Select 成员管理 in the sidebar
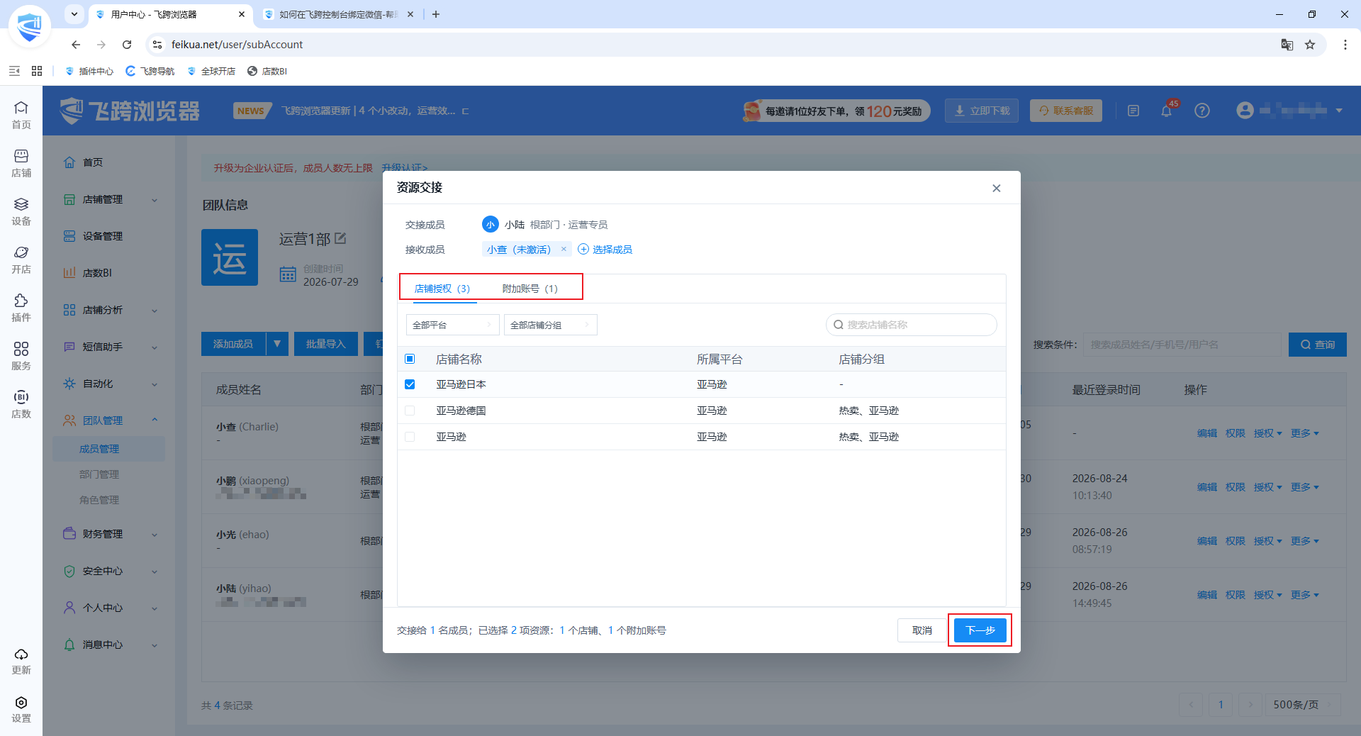The width and height of the screenshot is (1361, 736). coord(99,449)
